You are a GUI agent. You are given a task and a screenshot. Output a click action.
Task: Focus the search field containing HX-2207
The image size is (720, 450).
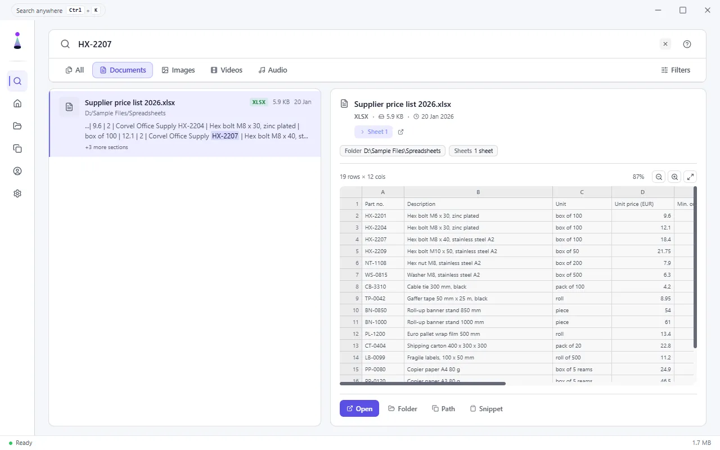click(366, 44)
